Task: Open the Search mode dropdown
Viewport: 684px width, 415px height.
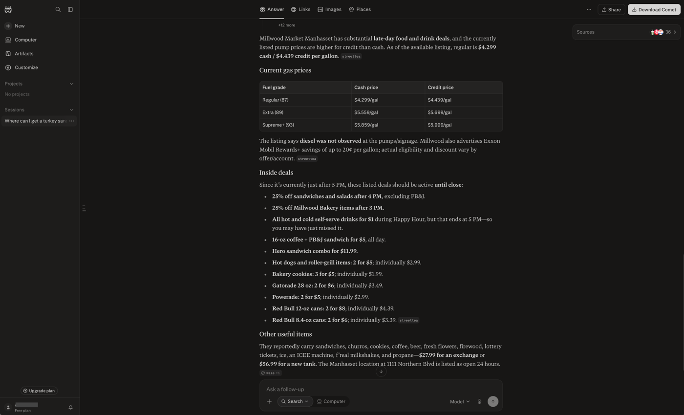Action: (295, 401)
